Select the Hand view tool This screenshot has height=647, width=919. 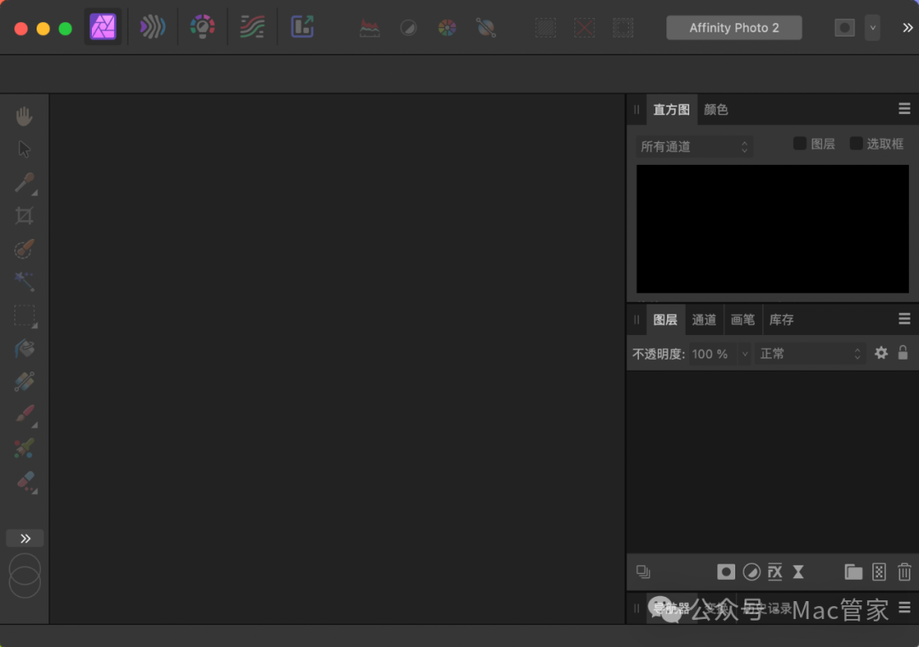point(24,116)
